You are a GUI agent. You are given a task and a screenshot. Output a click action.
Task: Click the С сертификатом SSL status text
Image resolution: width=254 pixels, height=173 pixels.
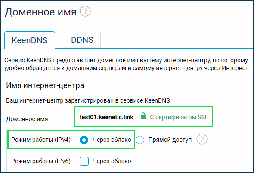click(179, 117)
